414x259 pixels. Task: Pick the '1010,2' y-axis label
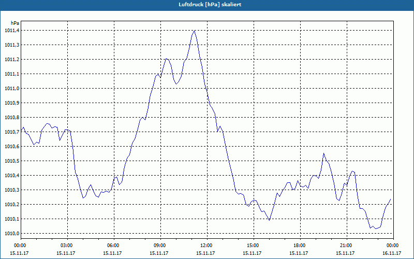click(12, 205)
